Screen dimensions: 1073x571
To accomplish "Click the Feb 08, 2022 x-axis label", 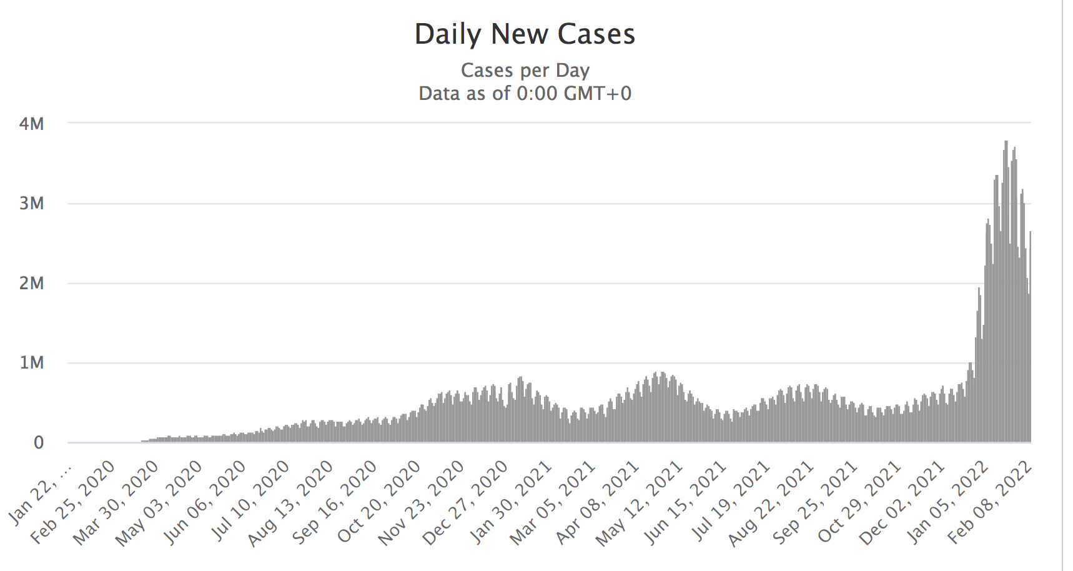I will (x=992, y=500).
